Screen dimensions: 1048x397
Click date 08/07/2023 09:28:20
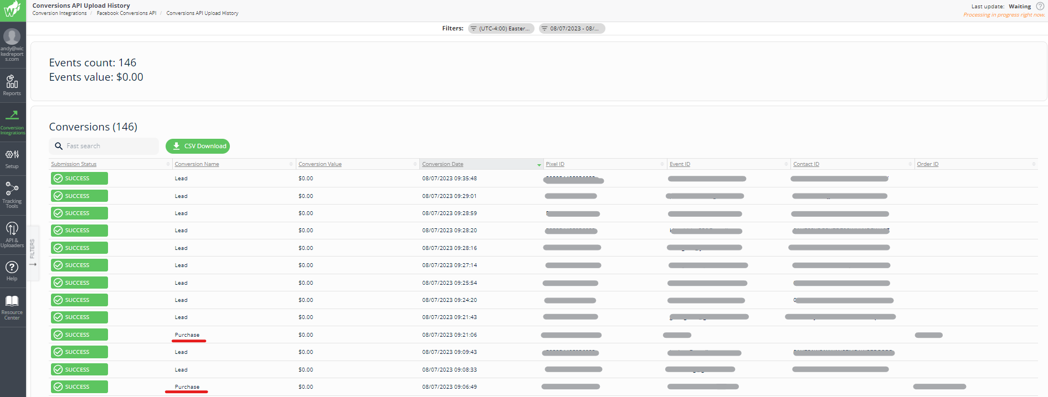449,231
